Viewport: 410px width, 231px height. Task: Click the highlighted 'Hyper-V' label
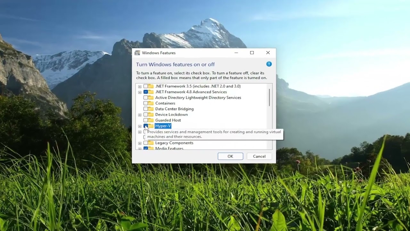(163, 126)
